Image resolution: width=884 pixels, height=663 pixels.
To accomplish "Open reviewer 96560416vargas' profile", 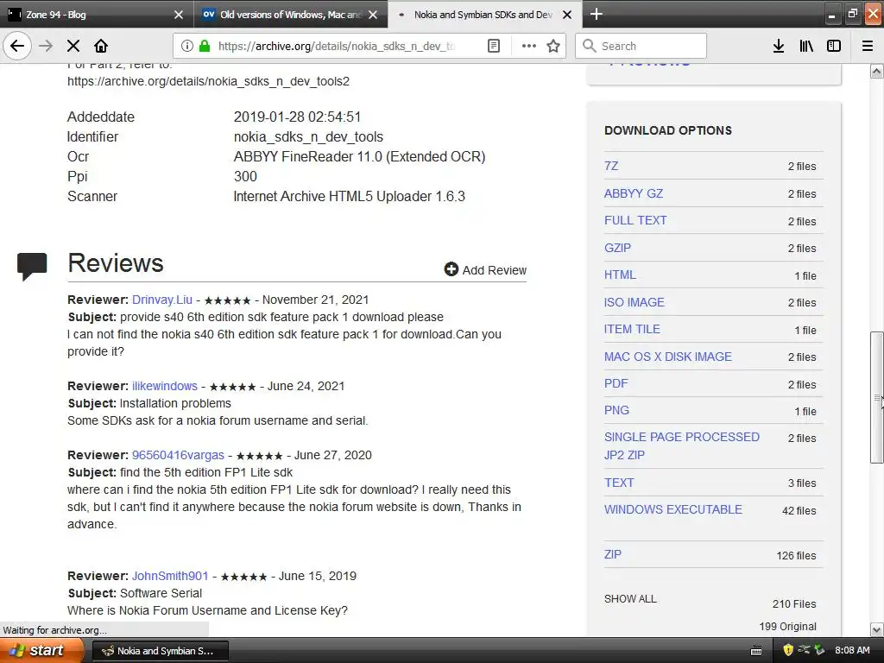I will (178, 455).
